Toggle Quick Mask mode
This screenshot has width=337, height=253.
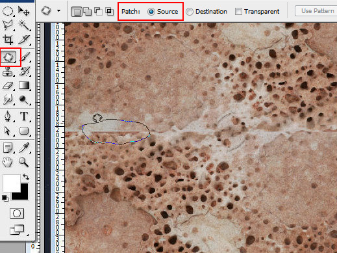pos(17,213)
